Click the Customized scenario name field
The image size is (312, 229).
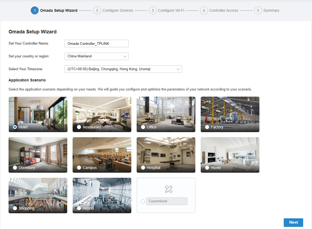pos(167,201)
